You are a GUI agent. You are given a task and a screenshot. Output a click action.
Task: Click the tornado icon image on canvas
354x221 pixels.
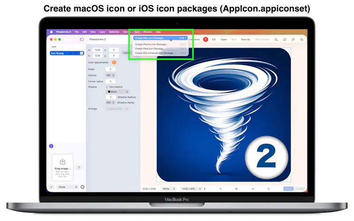[x=223, y=115]
